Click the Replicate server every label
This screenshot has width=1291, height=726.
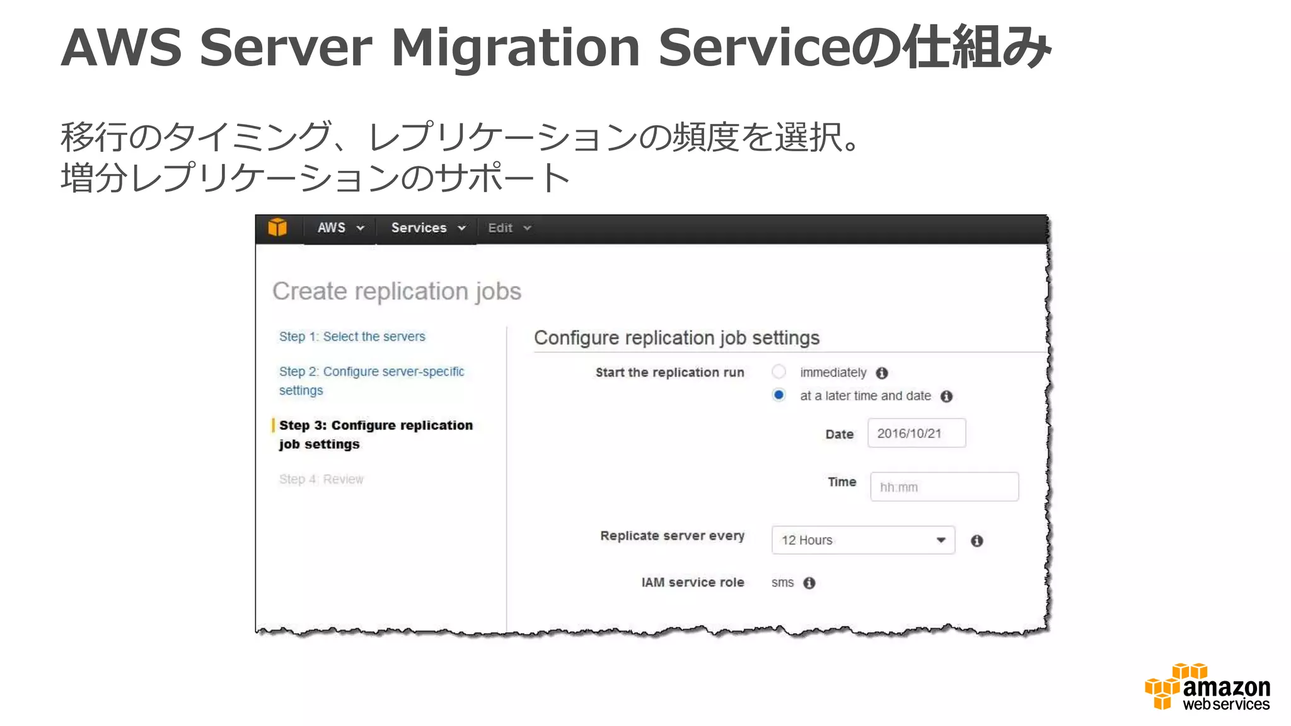(673, 536)
